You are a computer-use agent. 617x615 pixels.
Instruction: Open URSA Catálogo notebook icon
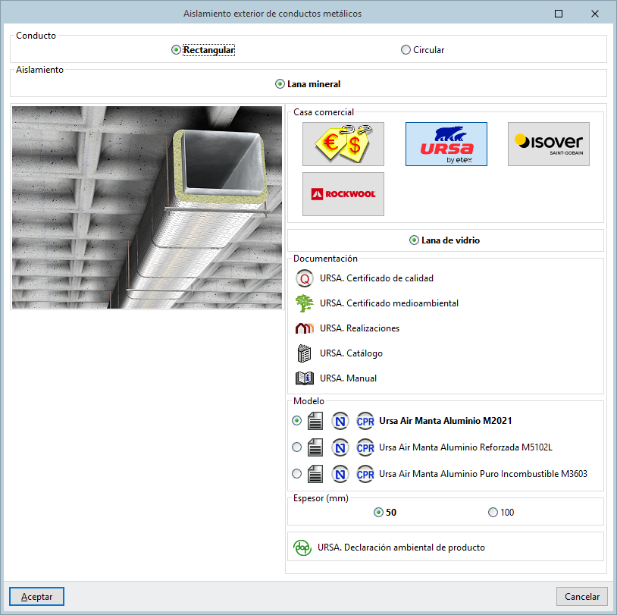(x=304, y=353)
